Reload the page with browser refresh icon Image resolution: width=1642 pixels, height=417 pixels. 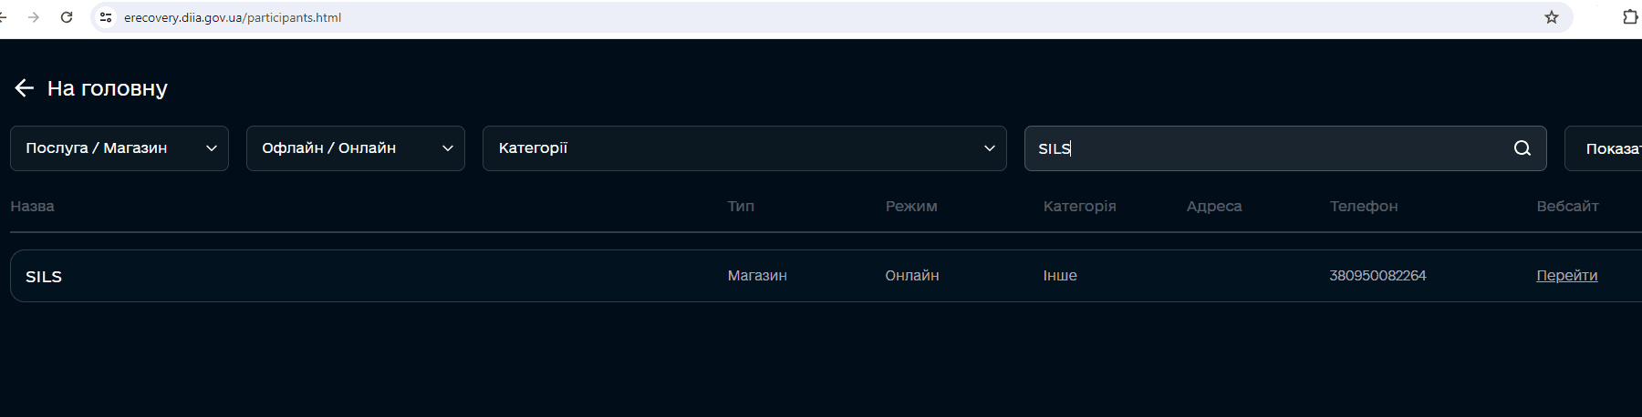67,17
